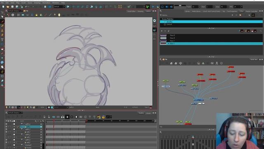Collapse the first layer group triangle in Timeline

click(x=21, y=124)
